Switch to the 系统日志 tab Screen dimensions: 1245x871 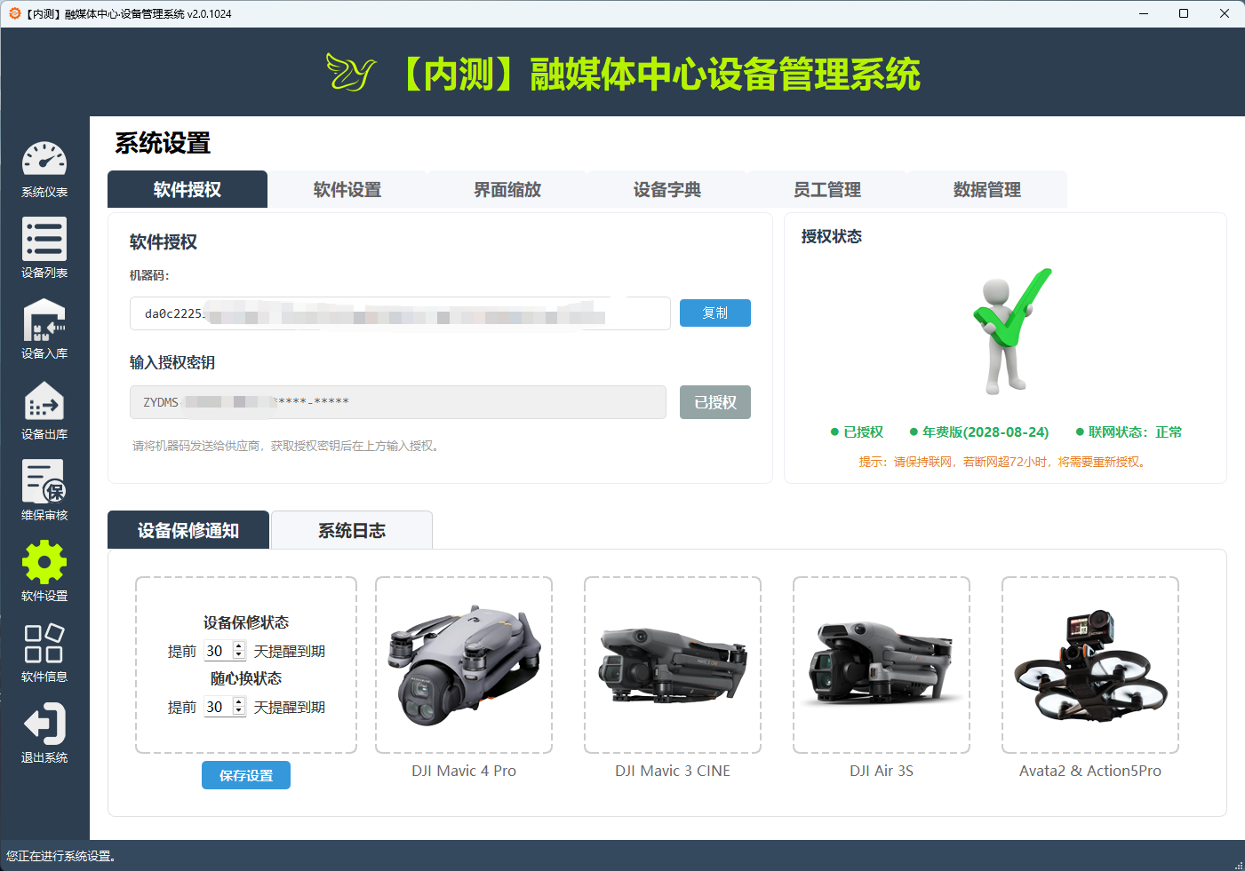[x=352, y=530]
